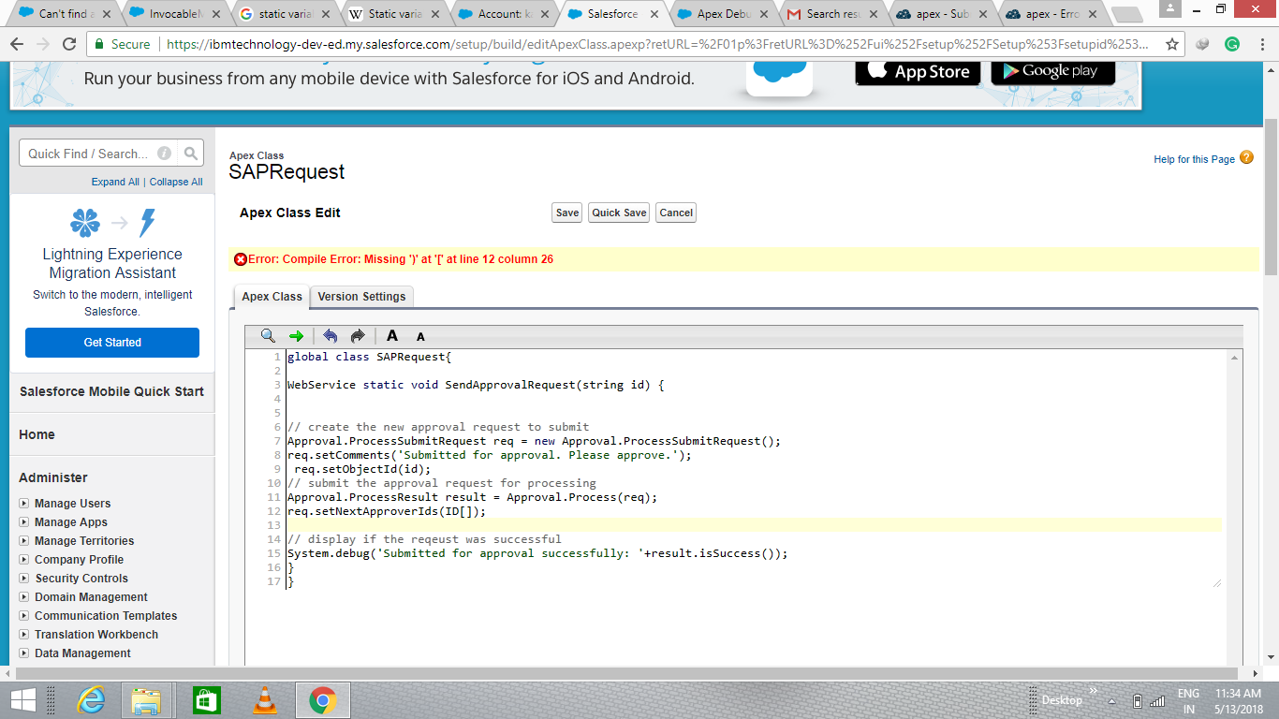The image size is (1279, 719).
Task: Bookmark this page with the star icon
Action: (1172, 44)
